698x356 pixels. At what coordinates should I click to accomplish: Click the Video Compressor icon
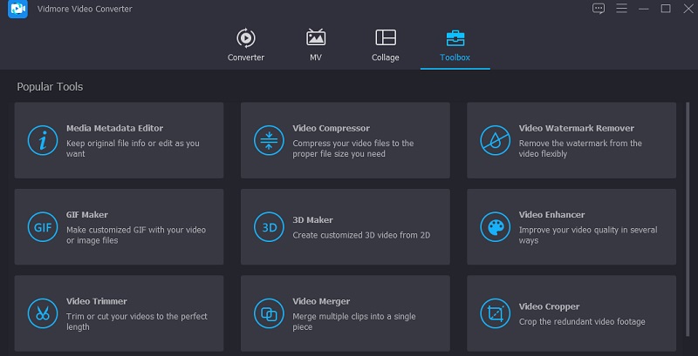(268, 140)
